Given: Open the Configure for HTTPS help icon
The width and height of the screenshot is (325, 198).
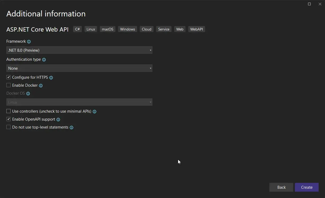Looking at the screenshot, I should (x=51, y=77).
